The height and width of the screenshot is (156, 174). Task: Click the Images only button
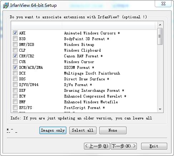(53, 130)
